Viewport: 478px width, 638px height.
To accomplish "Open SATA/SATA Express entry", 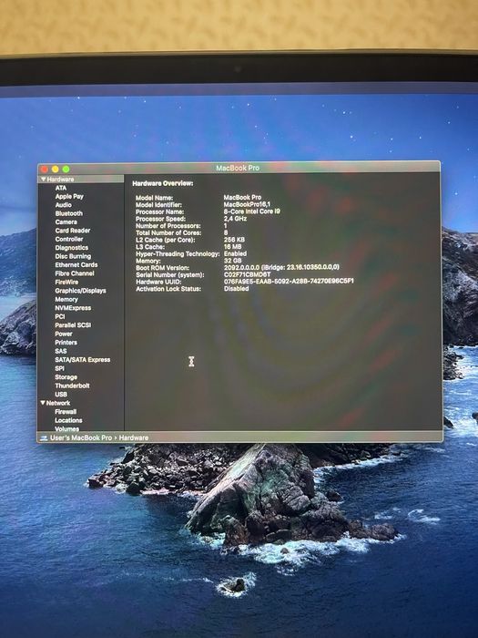I will coord(83,360).
